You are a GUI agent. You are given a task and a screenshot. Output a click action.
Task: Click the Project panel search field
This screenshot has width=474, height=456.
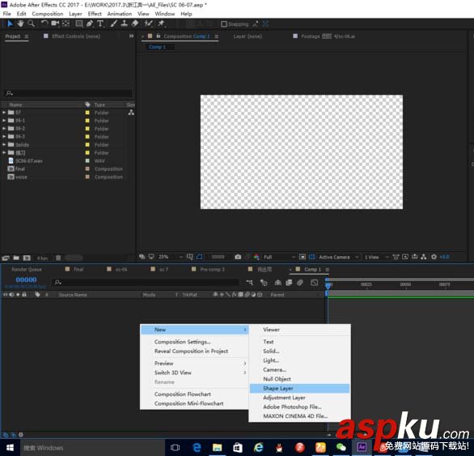pyautogui.click(x=69, y=93)
